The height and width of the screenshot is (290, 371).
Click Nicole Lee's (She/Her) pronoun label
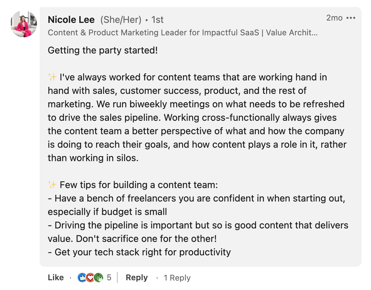pos(120,20)
